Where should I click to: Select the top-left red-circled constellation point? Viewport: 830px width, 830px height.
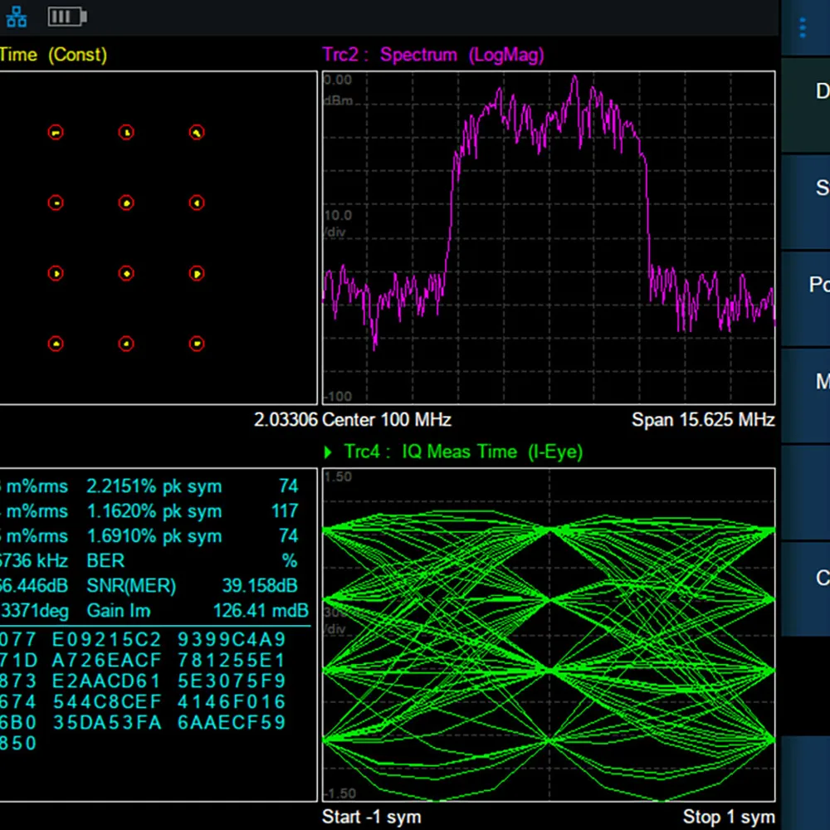coord(56,132)
